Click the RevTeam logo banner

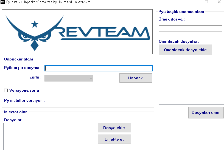click(77, 32)
